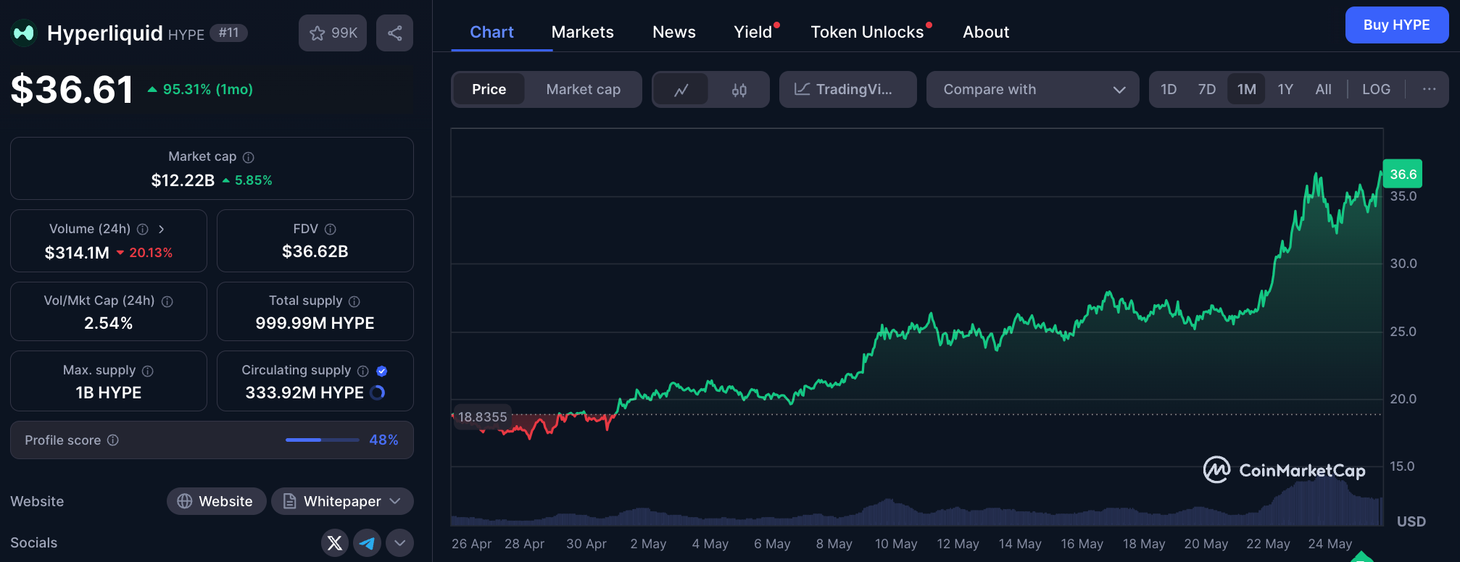The image size is (1460, 562).
Task: Set chart range to 7D
Action: click(x=1207, y=89)
